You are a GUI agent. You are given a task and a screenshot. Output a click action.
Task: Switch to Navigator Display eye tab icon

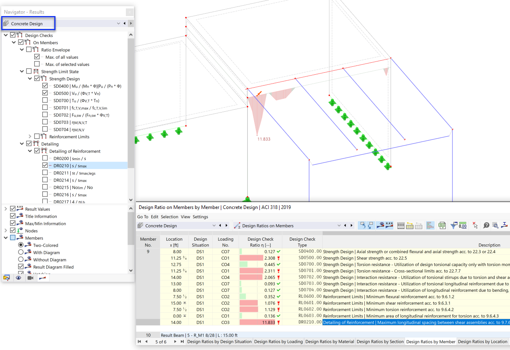19,278
